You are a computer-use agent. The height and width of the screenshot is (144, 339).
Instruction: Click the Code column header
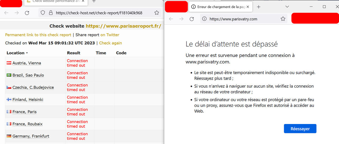(x=121, y=53)
